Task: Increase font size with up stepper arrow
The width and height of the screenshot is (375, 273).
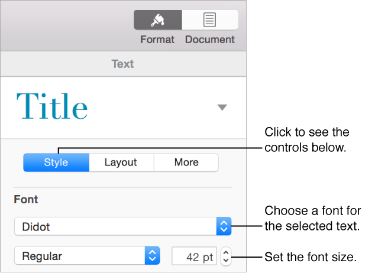Action: pyautogui.click(x=226, y=252)
